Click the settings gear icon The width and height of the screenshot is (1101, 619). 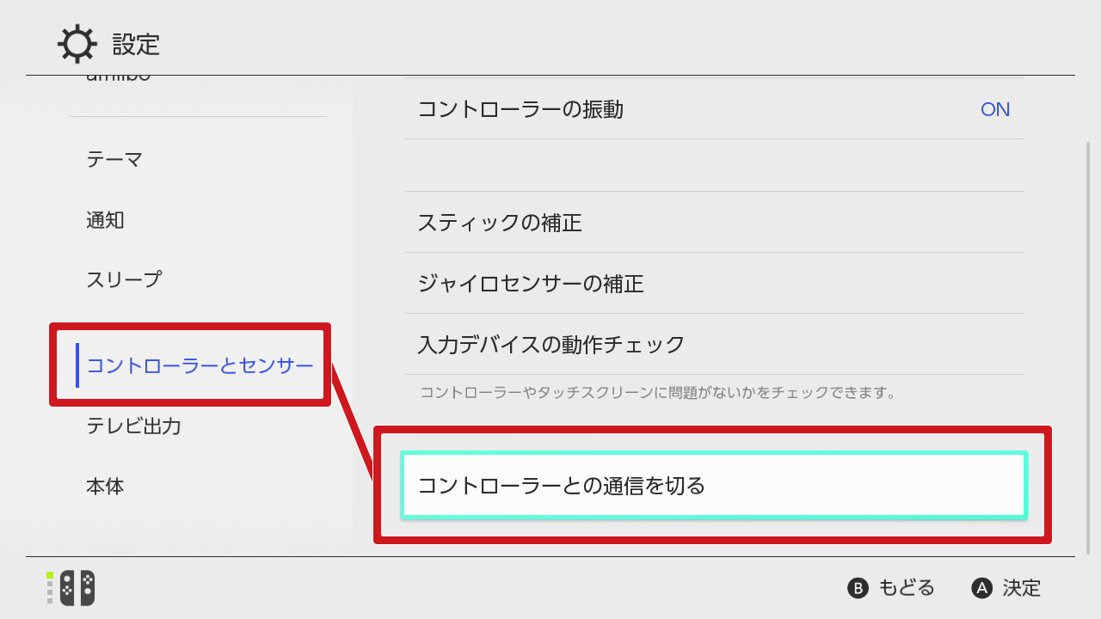click(x=77, y=44)
